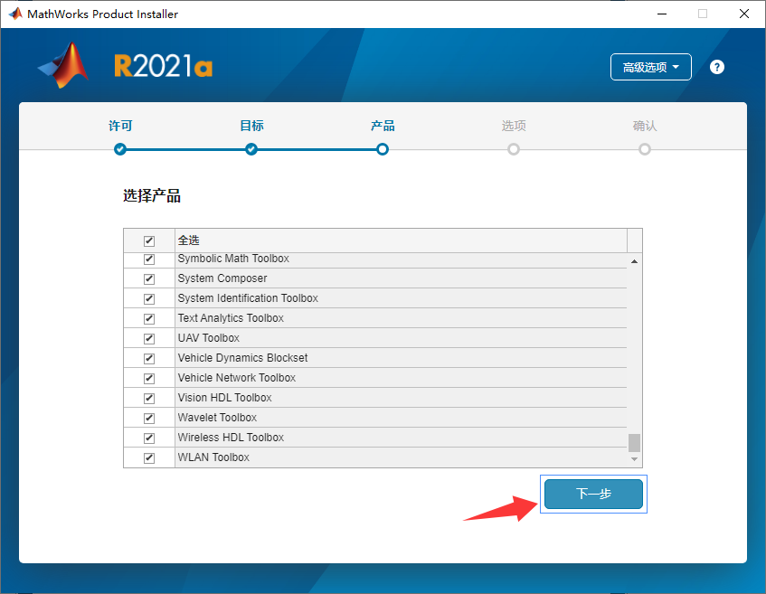Select the Symbolic Math Toolbox text
Image resolution: width=766 pixels, height=594 pixels.
coord(233,259)
